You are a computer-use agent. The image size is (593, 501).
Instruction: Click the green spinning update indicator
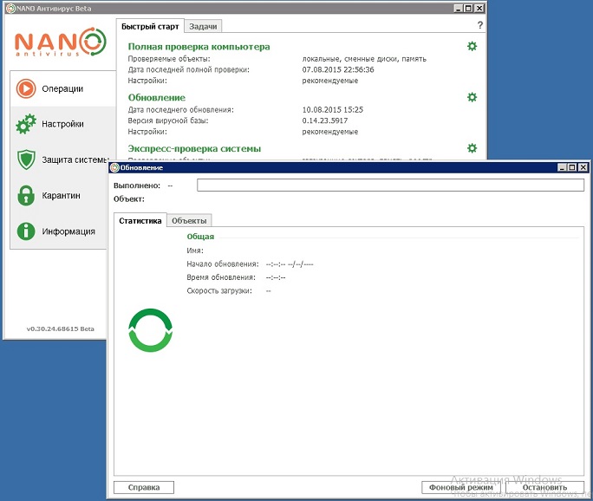click(x=151, y=330)
